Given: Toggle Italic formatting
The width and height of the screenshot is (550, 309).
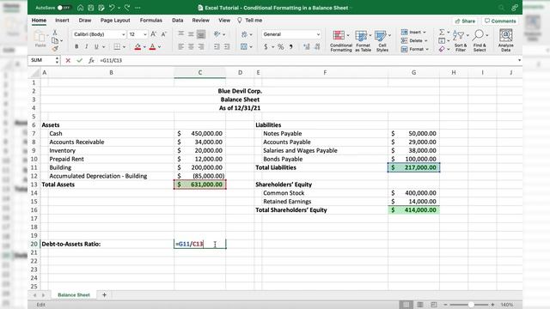Looking at the screenshot, I should pos(86,46).
